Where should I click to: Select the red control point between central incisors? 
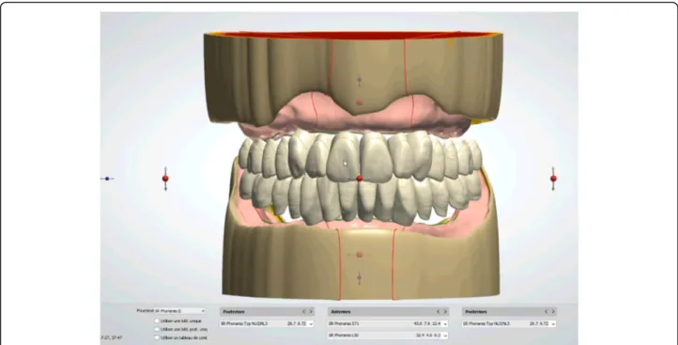360,179
